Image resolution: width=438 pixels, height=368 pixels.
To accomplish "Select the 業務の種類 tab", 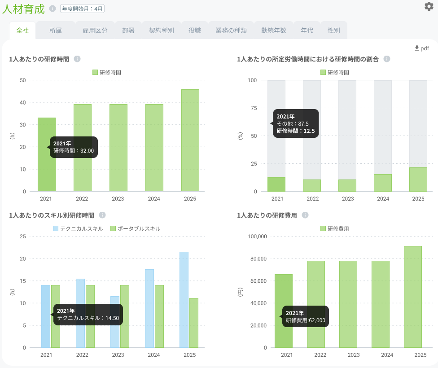I will coord(231,31).
